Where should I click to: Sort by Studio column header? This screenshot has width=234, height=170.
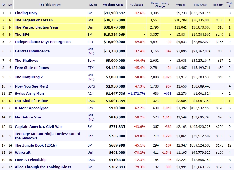pos(93,5)
